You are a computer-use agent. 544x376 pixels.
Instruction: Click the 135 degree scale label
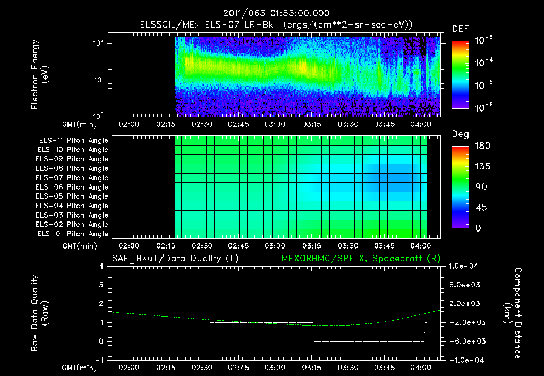point(482,167)
